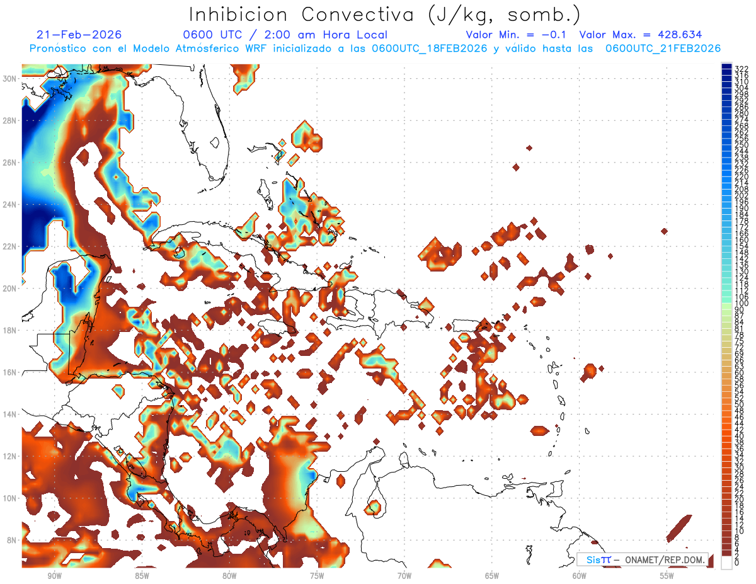
Task: Click the 30N latitude label
Action: point(11,79)
